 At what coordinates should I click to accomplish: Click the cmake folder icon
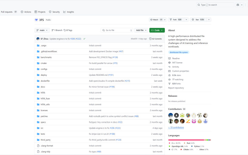[38, 63]
